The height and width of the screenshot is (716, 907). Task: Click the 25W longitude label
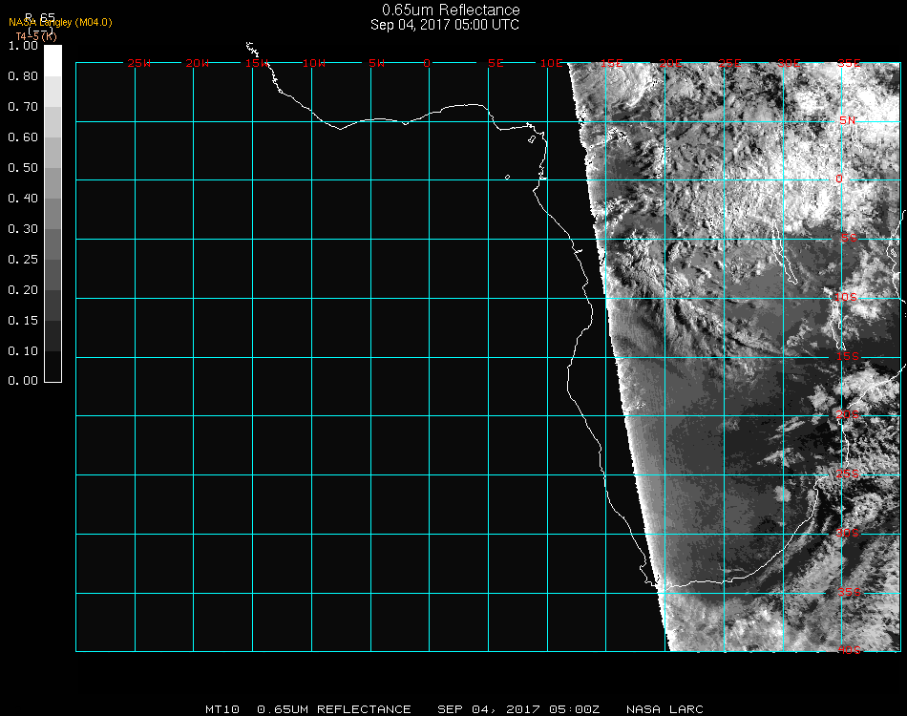(138, 63)
